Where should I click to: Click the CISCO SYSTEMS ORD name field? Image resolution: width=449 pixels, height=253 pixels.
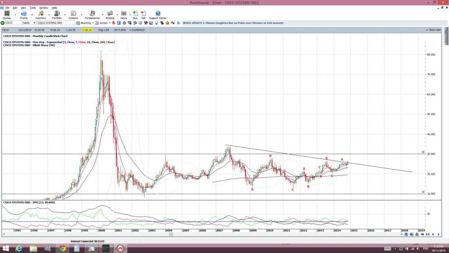tap(56, 23)
